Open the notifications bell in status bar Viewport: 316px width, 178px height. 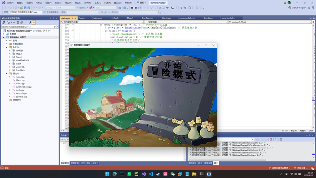[312, 168]
